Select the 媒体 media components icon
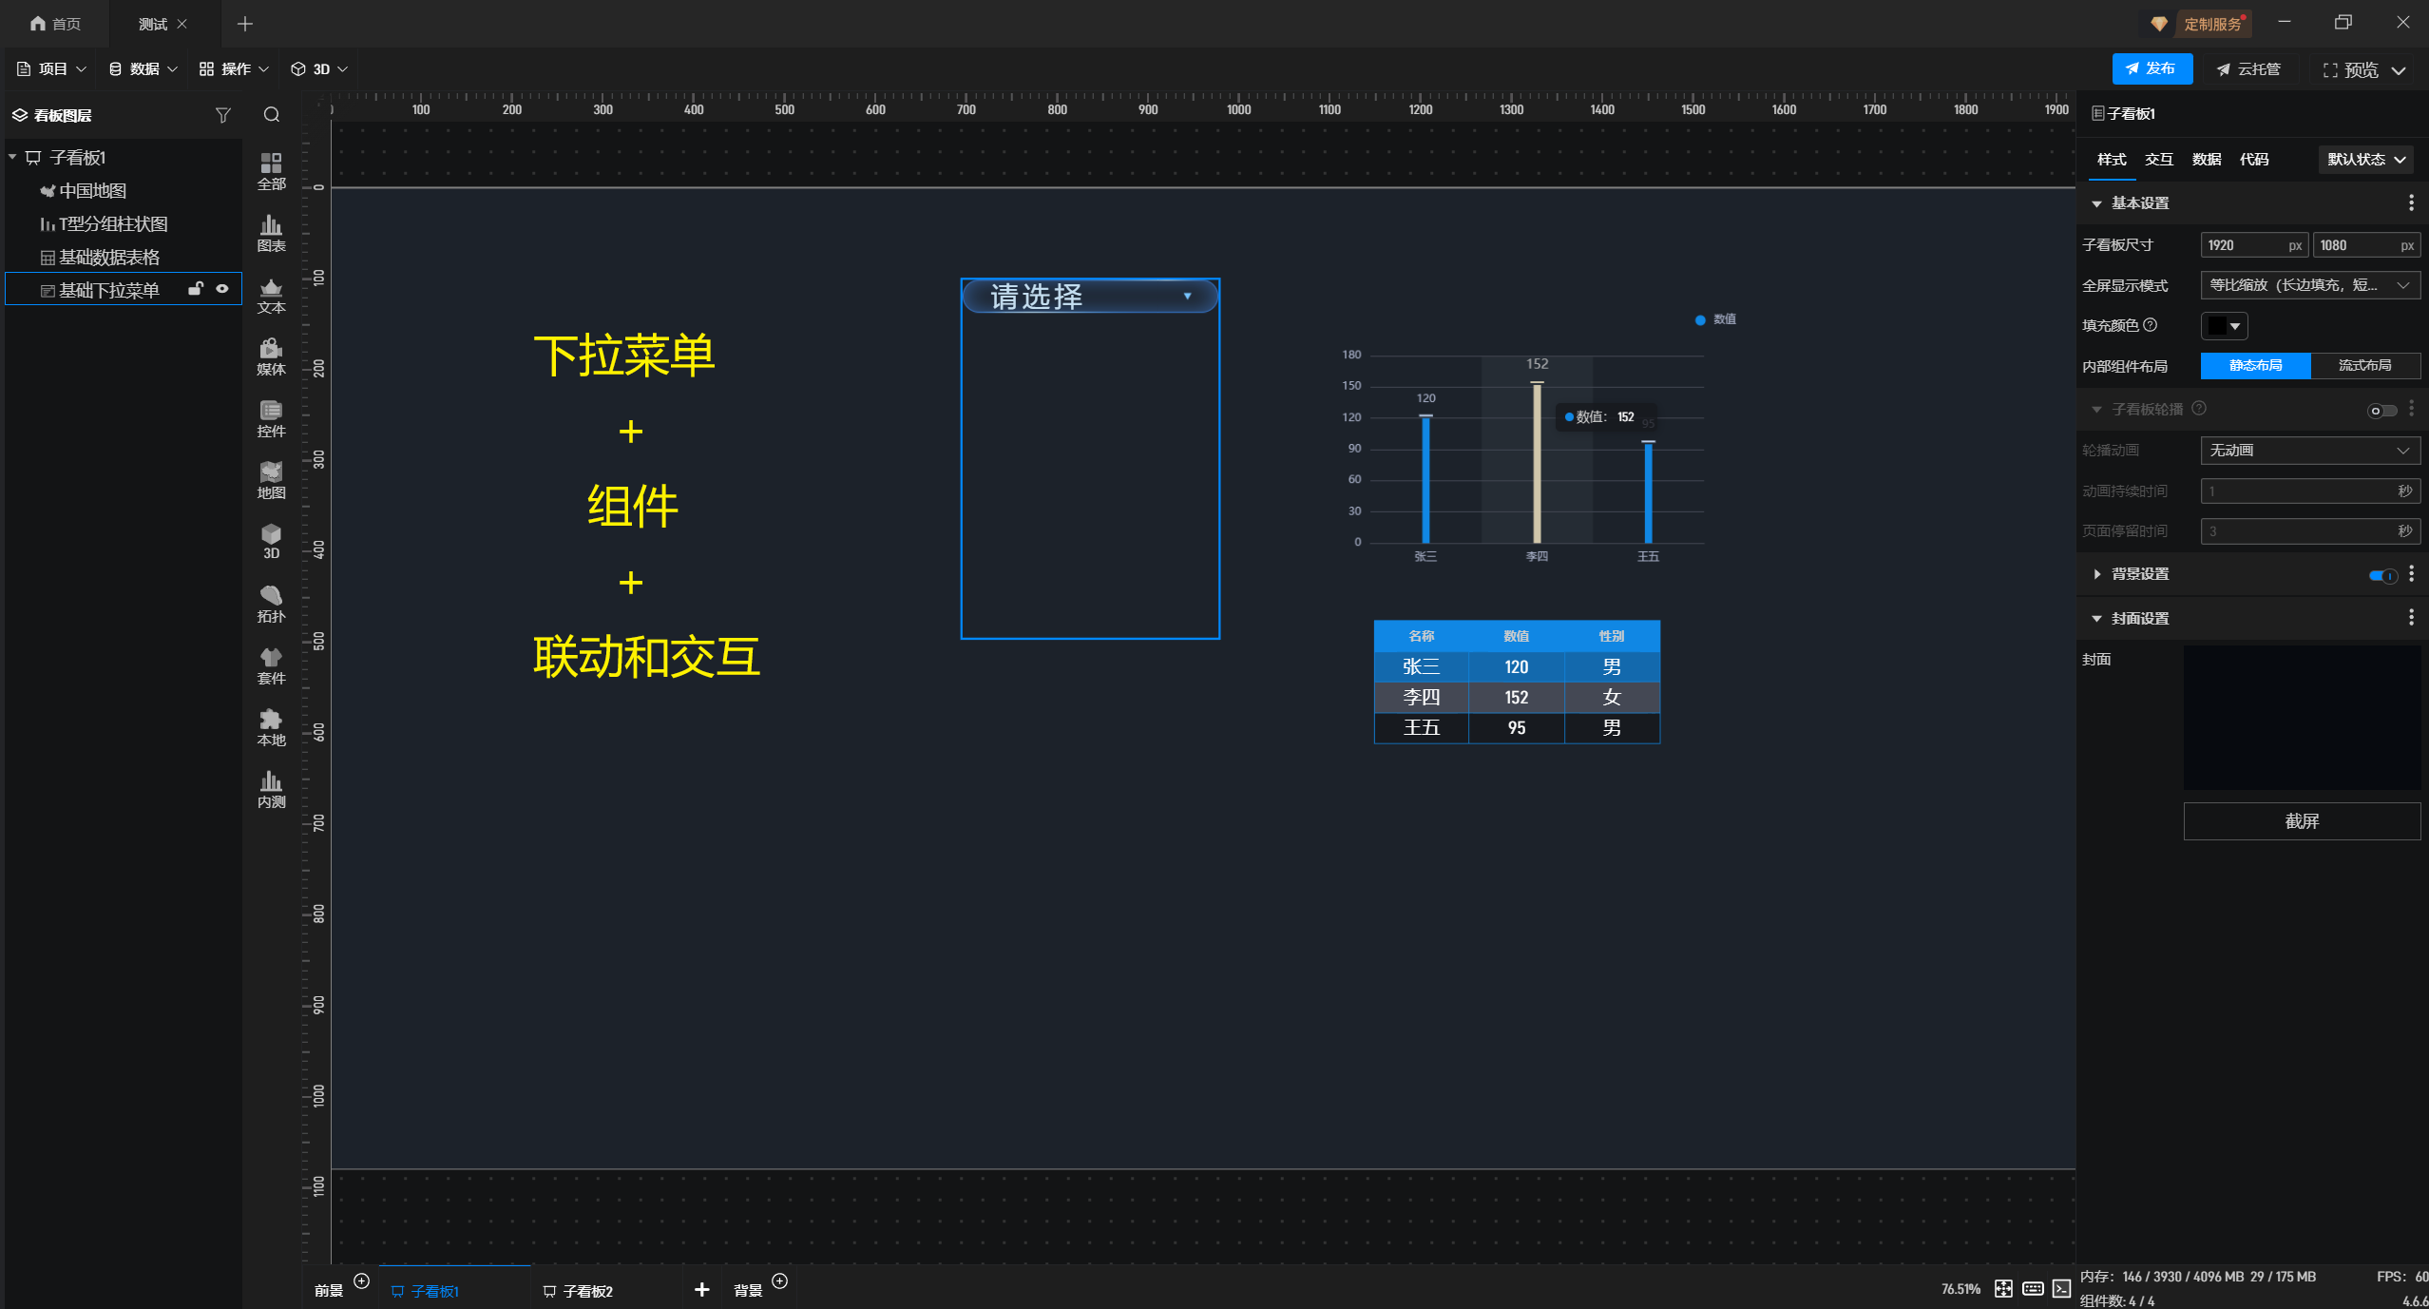The image size is (2429, 1309). pos(271,356)
